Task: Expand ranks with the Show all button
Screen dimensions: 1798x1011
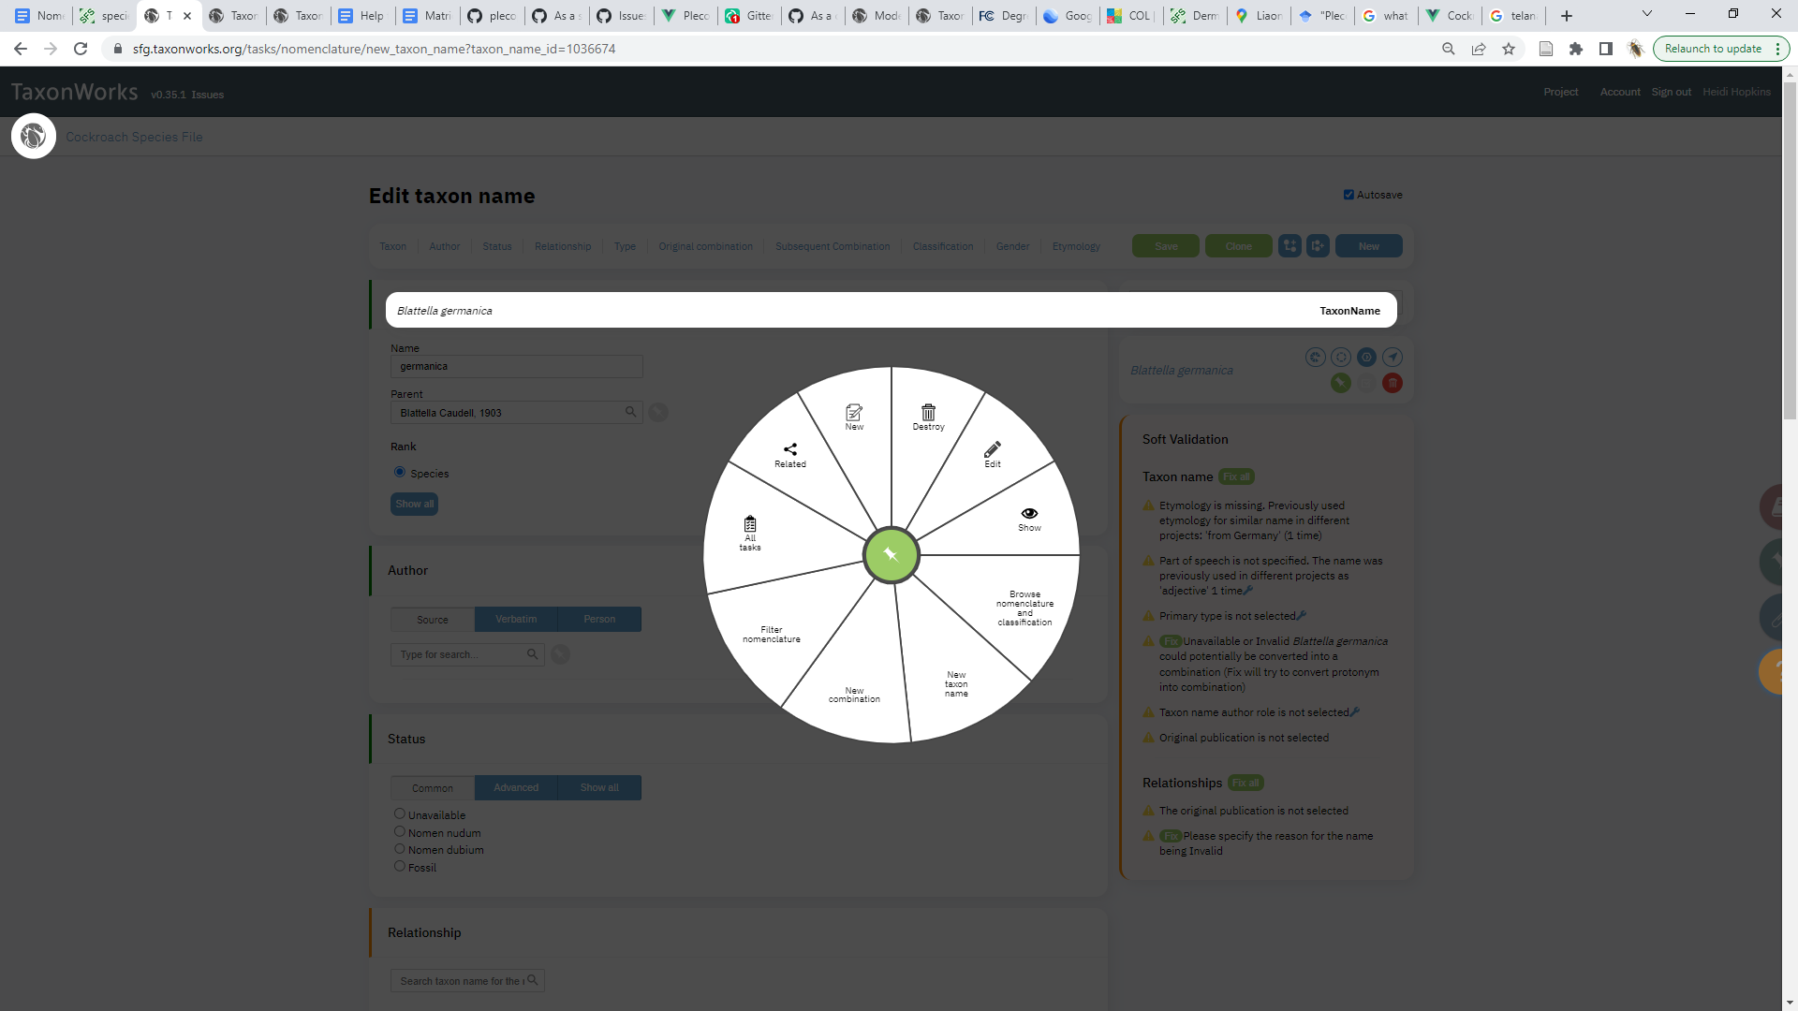Action: (x=414, y=504)
